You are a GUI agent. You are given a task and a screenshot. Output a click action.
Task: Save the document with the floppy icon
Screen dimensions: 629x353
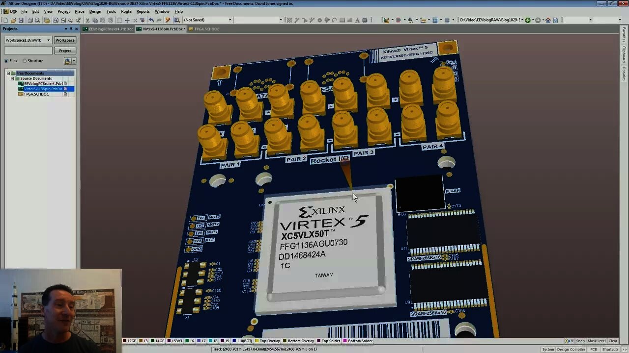point(21,20)
